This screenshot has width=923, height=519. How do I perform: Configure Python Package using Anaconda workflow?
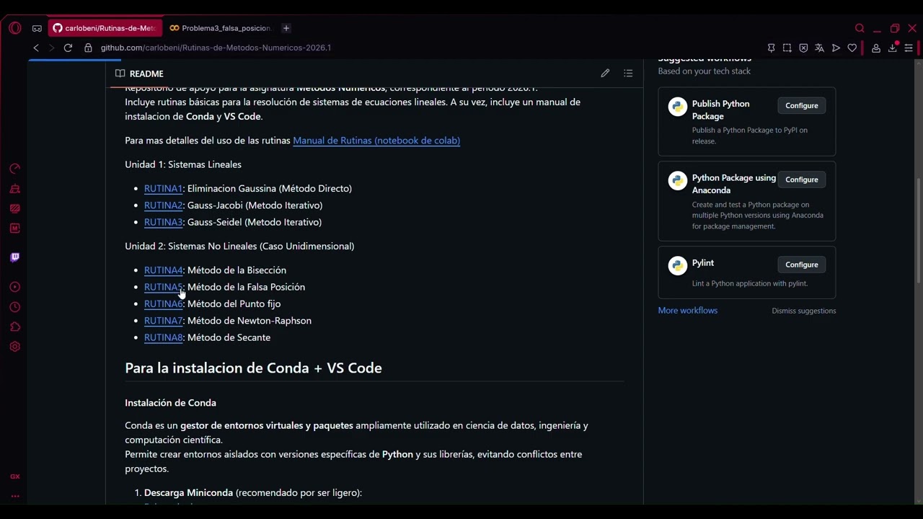pos(802,179)
